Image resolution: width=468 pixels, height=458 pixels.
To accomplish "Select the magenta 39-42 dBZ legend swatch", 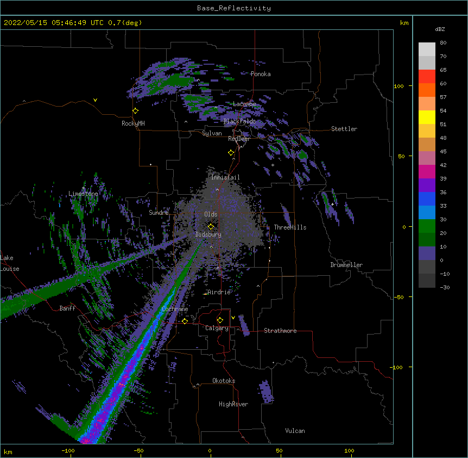I will pyautogui.click(x=427, y=171).
